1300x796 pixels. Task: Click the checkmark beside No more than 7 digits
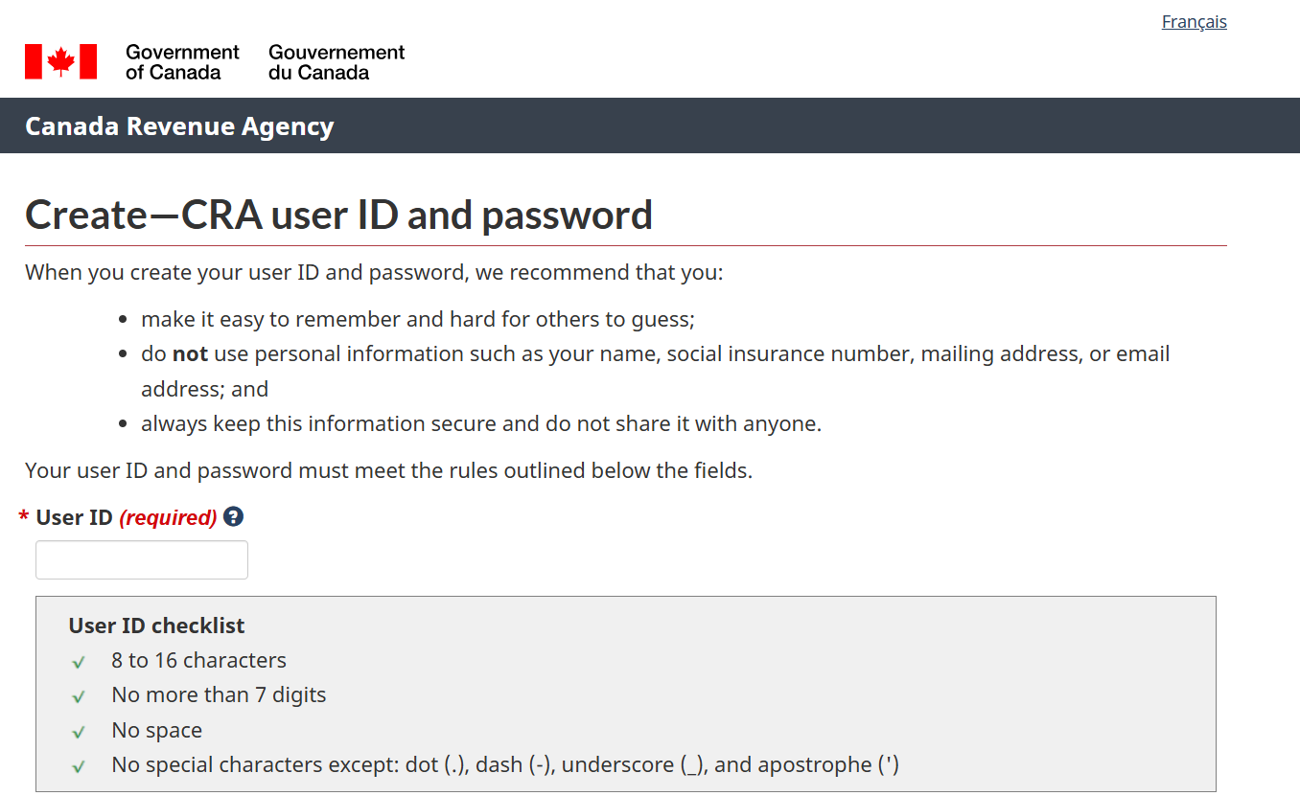point(79,696)
